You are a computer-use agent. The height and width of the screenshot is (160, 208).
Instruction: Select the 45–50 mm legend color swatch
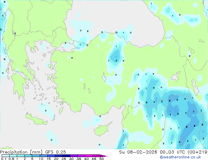pos(96,156)
